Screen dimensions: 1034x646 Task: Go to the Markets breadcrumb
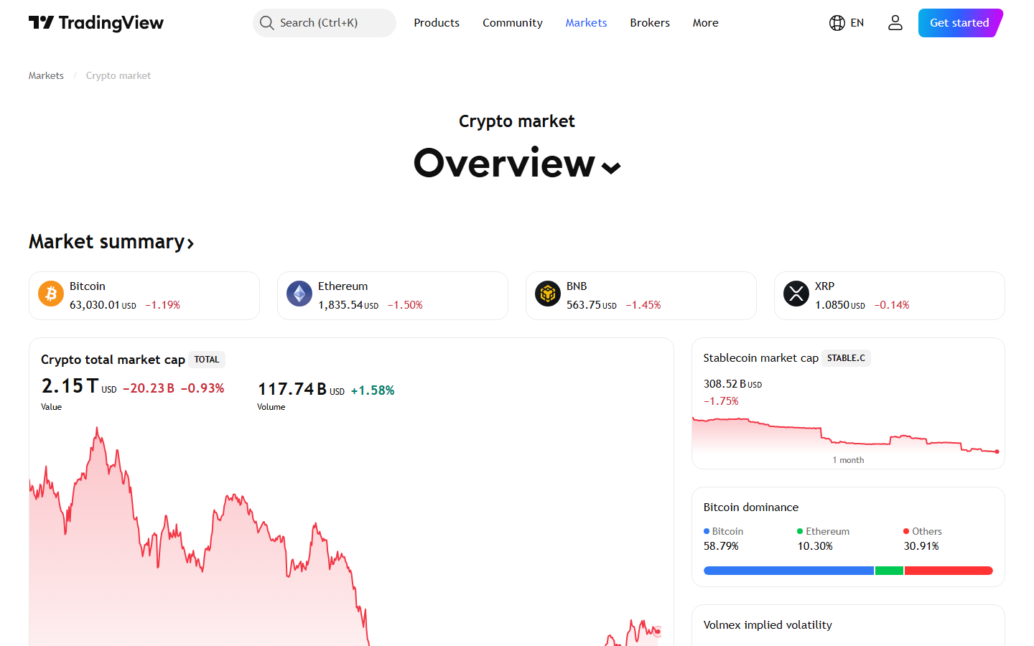point(46,75)
